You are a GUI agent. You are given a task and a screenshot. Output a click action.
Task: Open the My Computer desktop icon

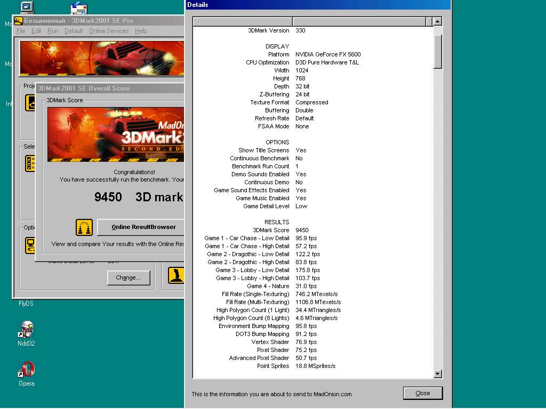click(26, 8)
